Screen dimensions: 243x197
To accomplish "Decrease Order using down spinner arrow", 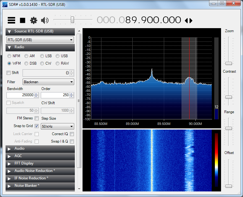I will [x=71, y=96].
